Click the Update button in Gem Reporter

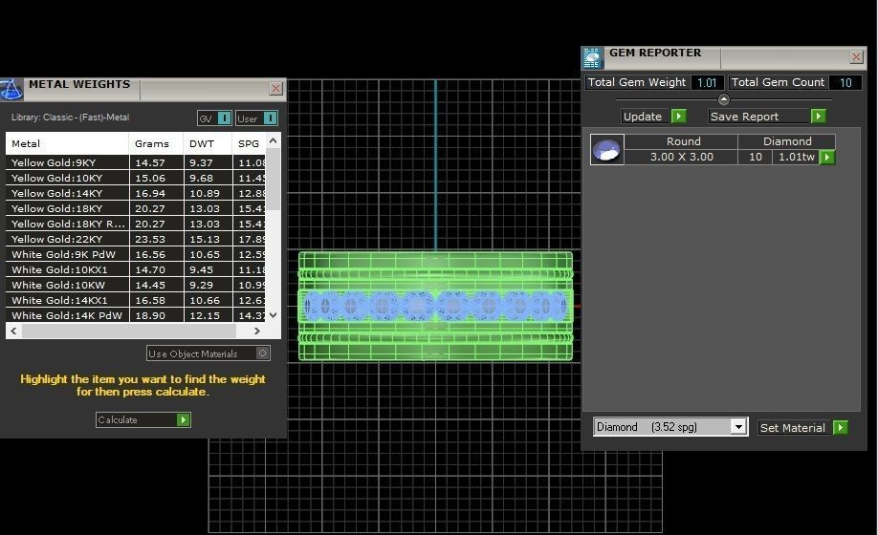[x=654, y=117]
